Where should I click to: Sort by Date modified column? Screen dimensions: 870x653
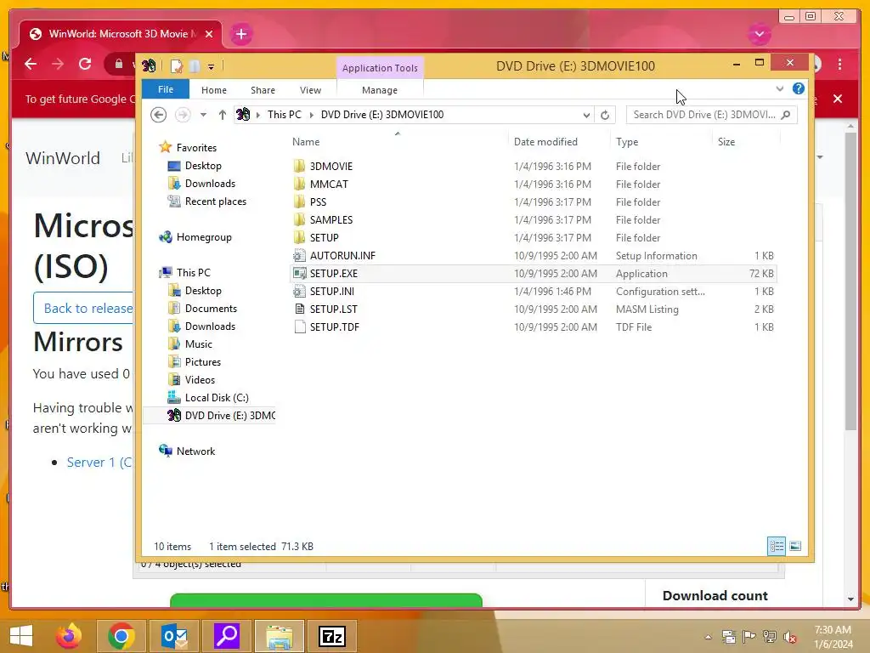click(558, 142)
